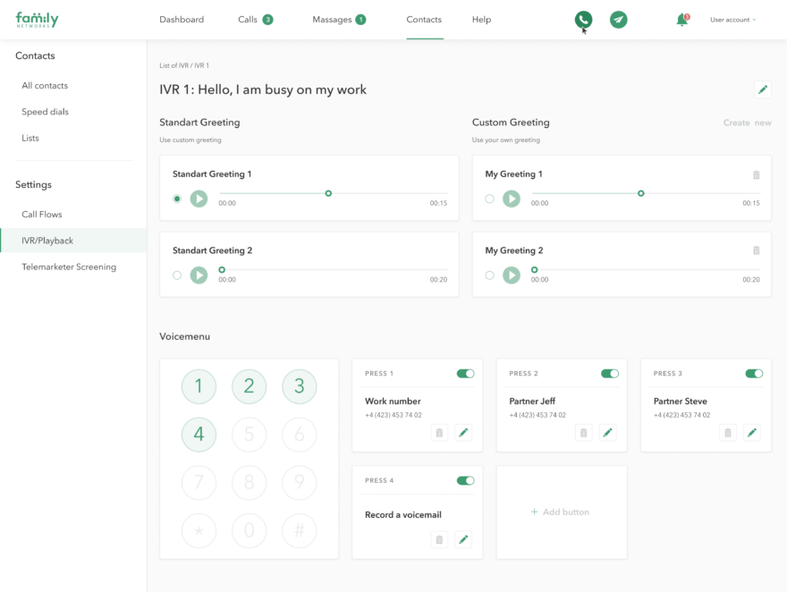This screenshot has width=787, height=592.
Task: Click the Create new greeting link
Action: [748, 123]
